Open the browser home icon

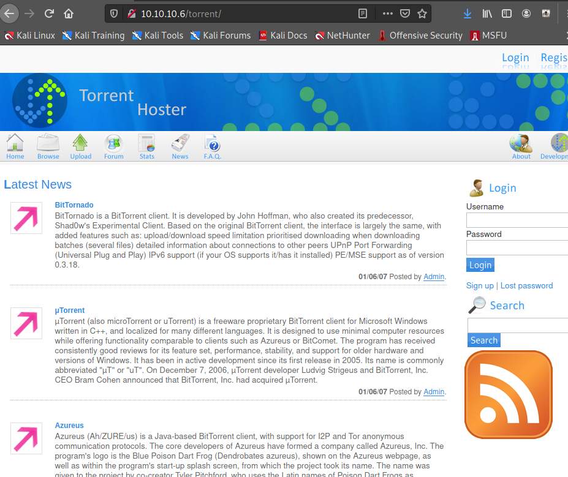pos(69,13)
